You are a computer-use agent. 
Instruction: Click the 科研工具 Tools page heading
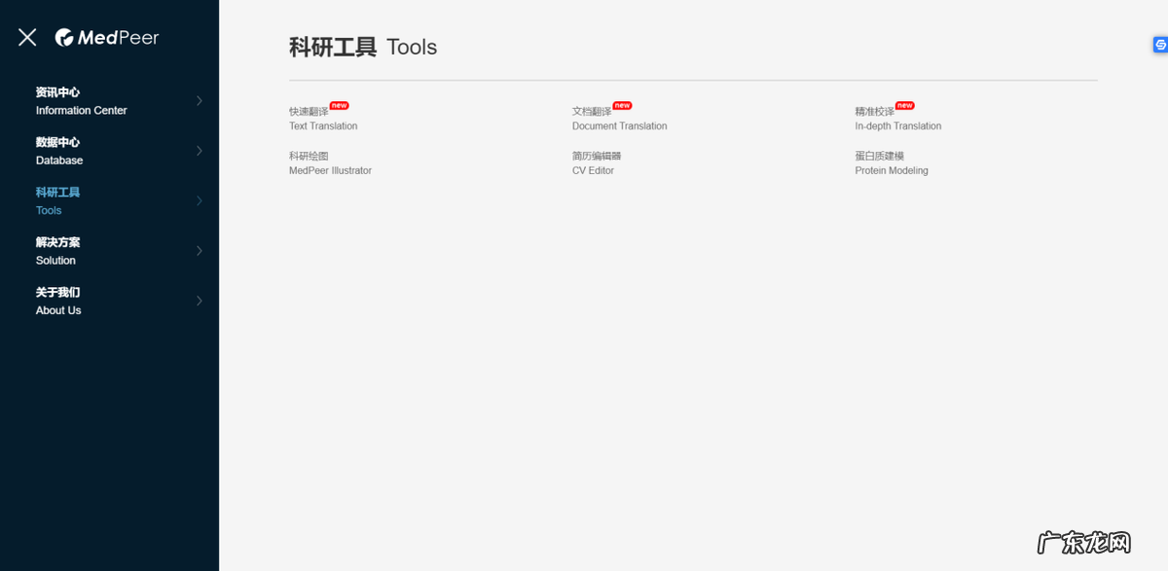[363, 47]
